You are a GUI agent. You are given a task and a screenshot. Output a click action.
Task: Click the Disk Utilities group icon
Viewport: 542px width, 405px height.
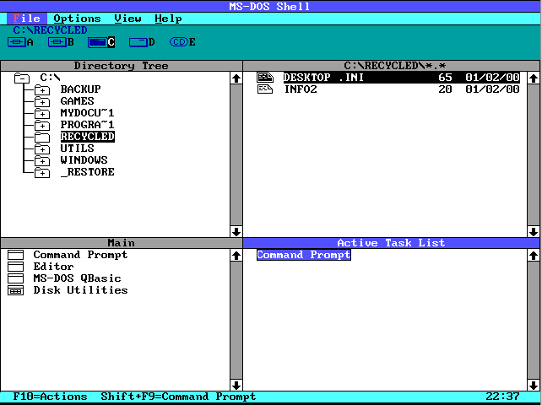click(15, 290)
